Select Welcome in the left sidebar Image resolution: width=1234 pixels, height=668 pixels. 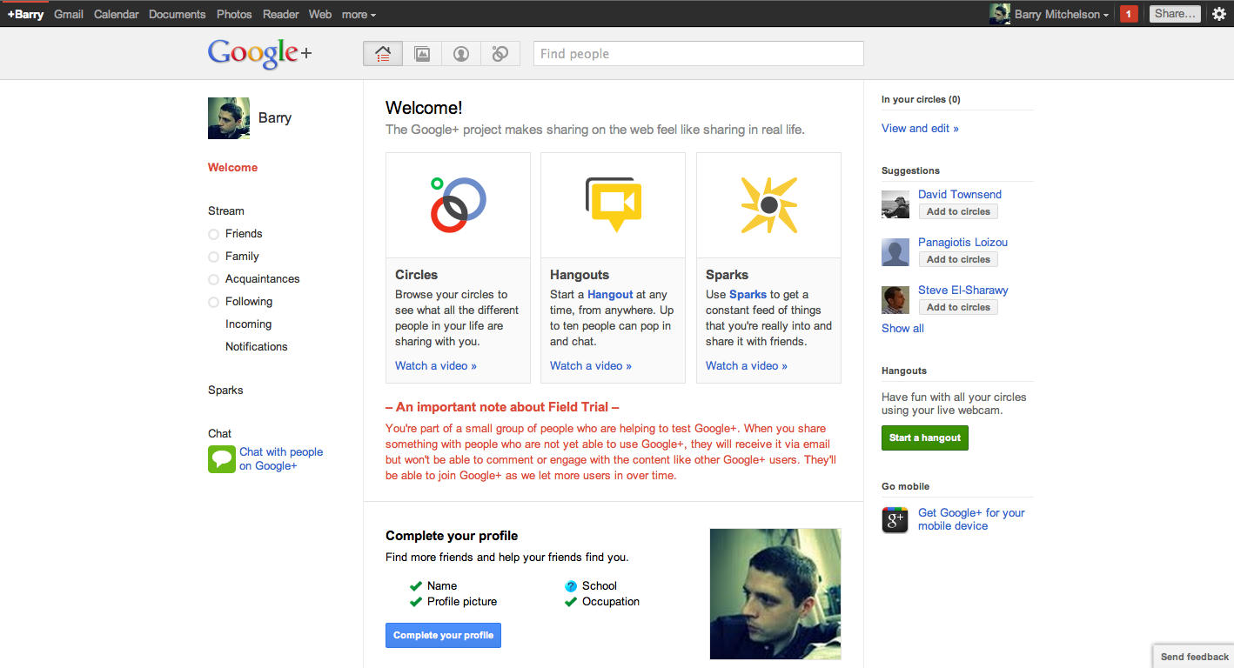pyautogui.click(x=232, y=167)
